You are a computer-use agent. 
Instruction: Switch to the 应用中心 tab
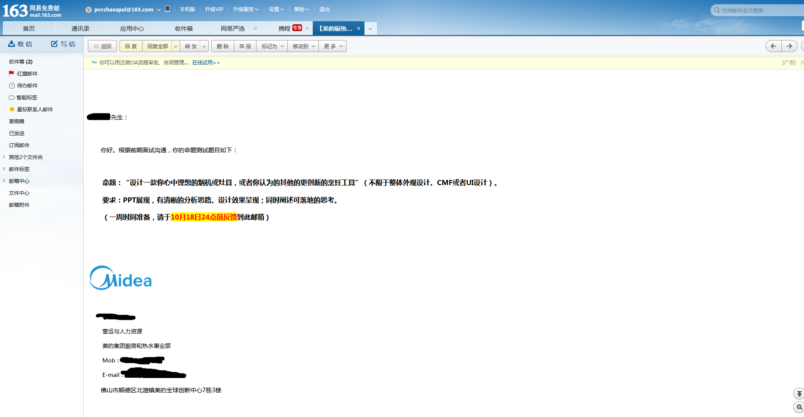pyautogui.click(x=132, y=29)
